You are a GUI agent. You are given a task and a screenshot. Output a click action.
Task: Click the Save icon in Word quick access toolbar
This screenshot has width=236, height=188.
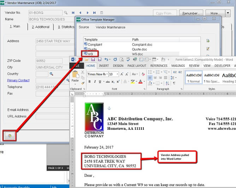click(93, 60)
